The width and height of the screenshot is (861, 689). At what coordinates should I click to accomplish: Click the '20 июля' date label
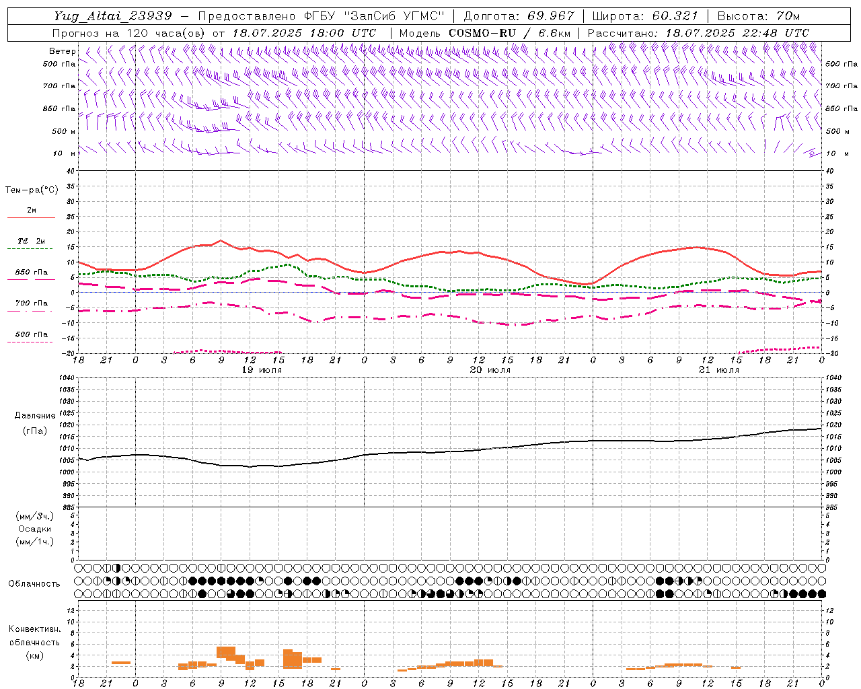490,370
